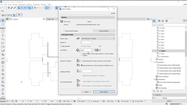Select the Wall tool in toolbox
Image resolution: width=187 pixels, height=105 pixels.
tap(3, 32)
